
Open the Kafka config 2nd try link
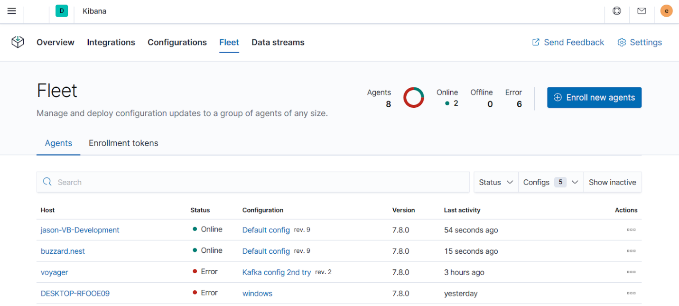point(277,272)
